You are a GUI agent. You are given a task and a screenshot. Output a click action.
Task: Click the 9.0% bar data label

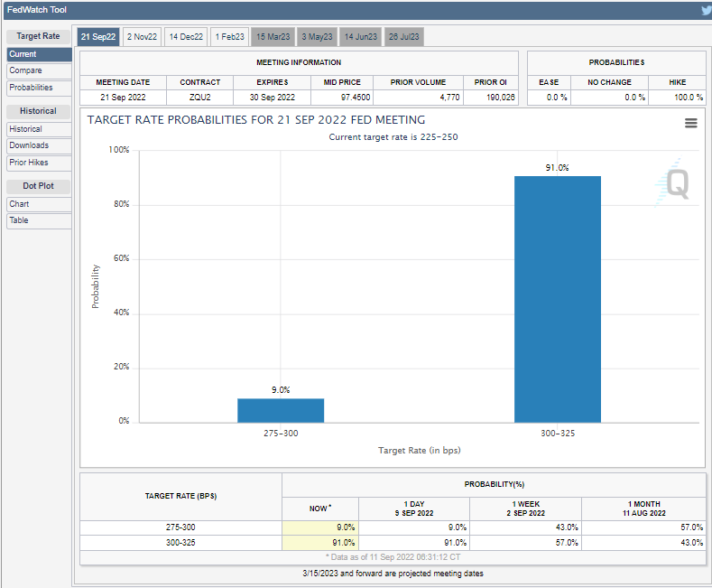(x=281, y=390)
